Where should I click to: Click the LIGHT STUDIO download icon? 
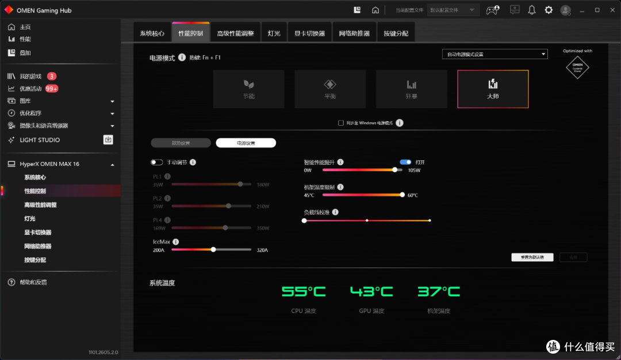coord(108,140)
